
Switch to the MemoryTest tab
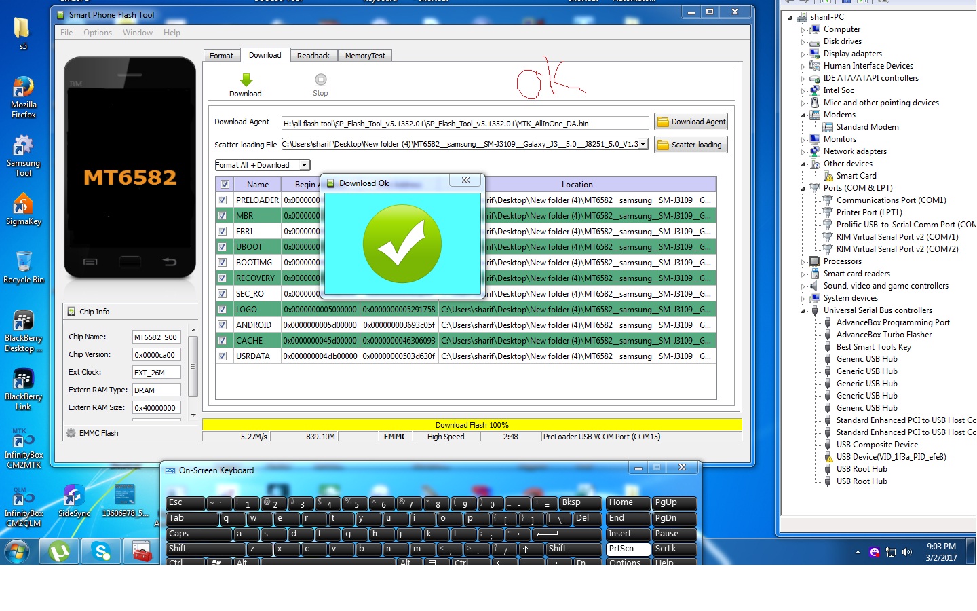pos(365,56)
